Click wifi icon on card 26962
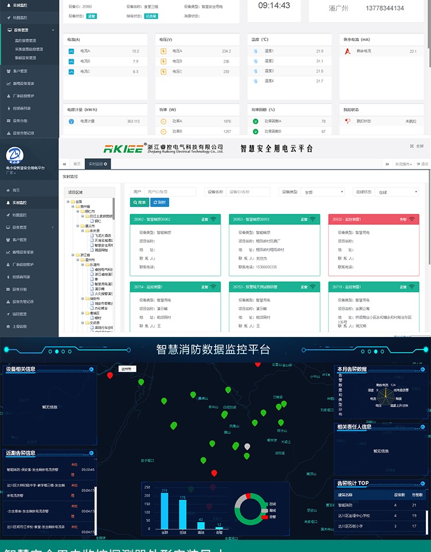Image resolution: width=431 pixels, height=552 pixels. pos(214,219)
